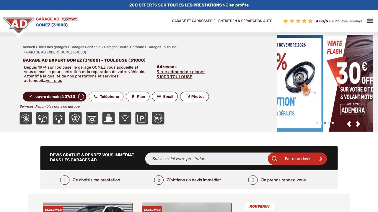
Task: Click the info icon in opening-hours button
Action: pyautogui.click(x=81, y=97)
